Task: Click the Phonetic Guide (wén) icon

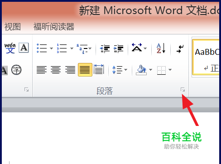Action: 10,48
